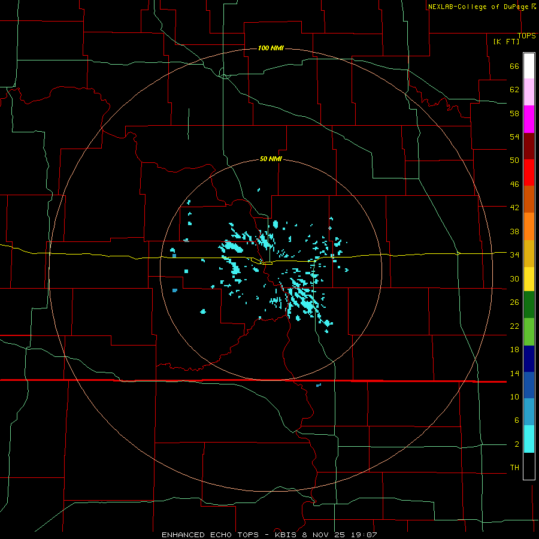Click the yellow 34 kft legend swatch
This screenshot has height=539, width=539.
tap(529, 279)
